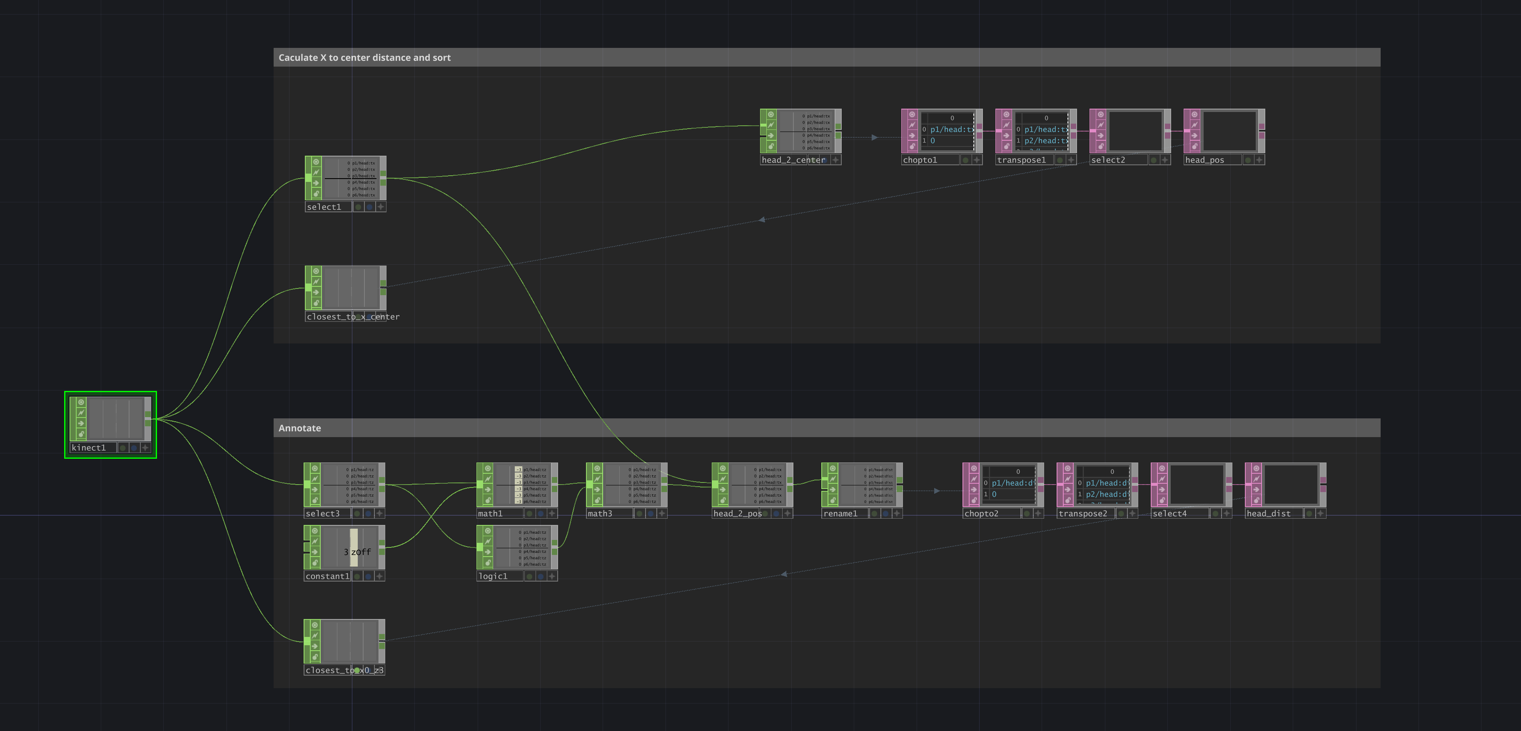Toggle the lock flag on select1
Screen dimensions: 1521x731
pos(317,194)
